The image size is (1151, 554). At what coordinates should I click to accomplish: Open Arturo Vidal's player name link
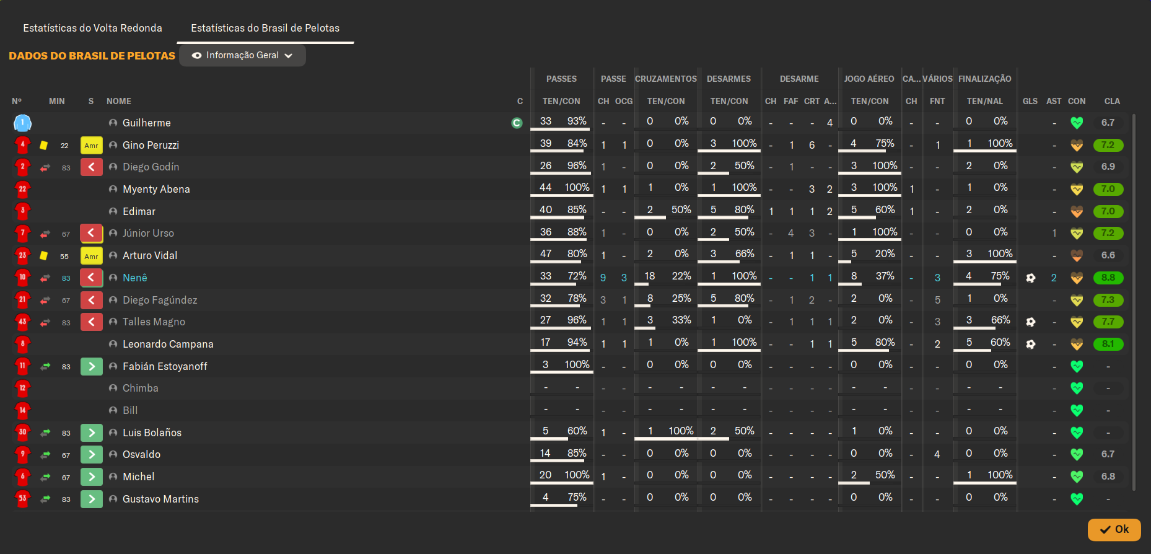click(150, 255)
